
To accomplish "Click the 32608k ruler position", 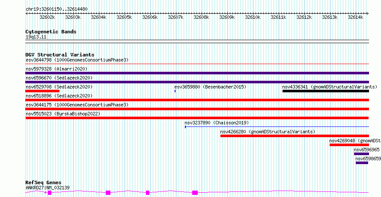I will coord(202,17).
